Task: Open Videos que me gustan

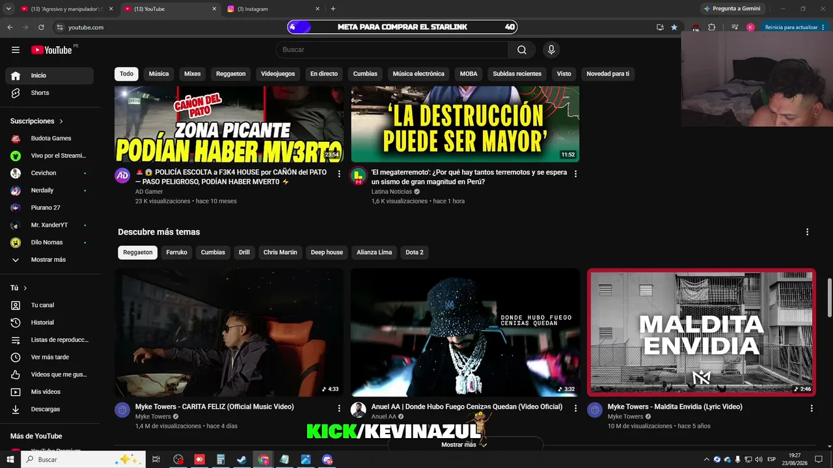Action: click(49, 374)
